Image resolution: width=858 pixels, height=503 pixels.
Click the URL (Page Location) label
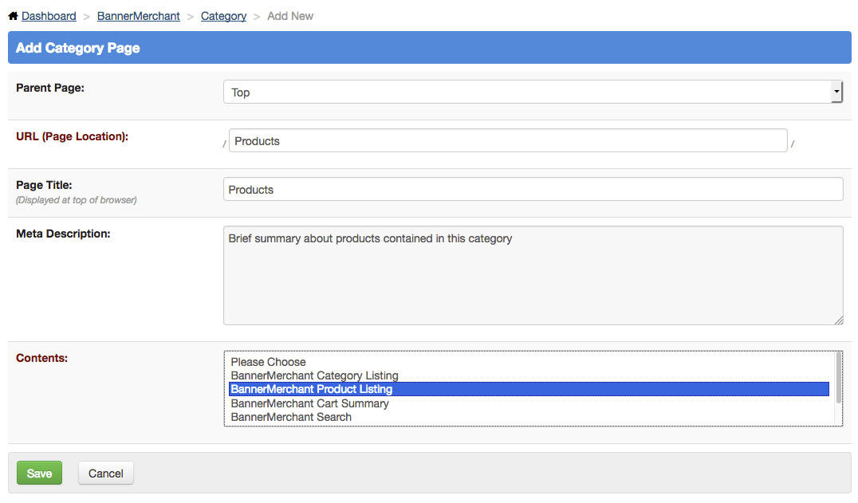coord(72,136)
